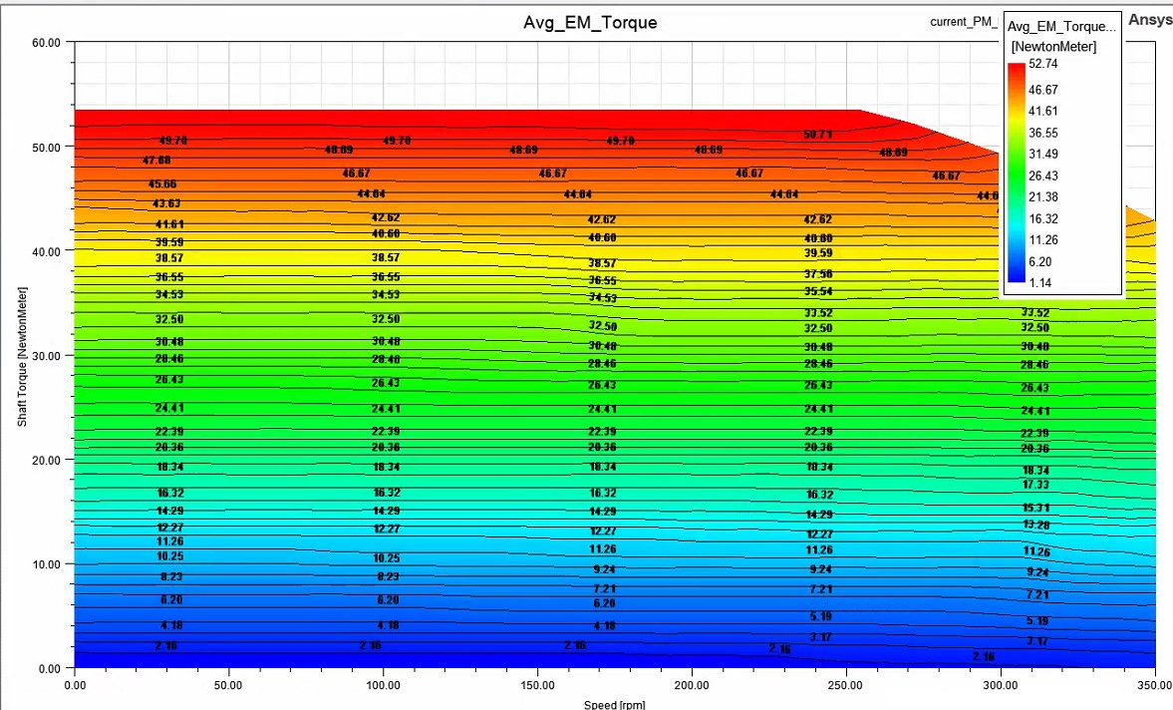This screenshot has height=710, width=1173.
Task: Select the 52.74 maximum legend value
Action: click(x=1042, y=64)
